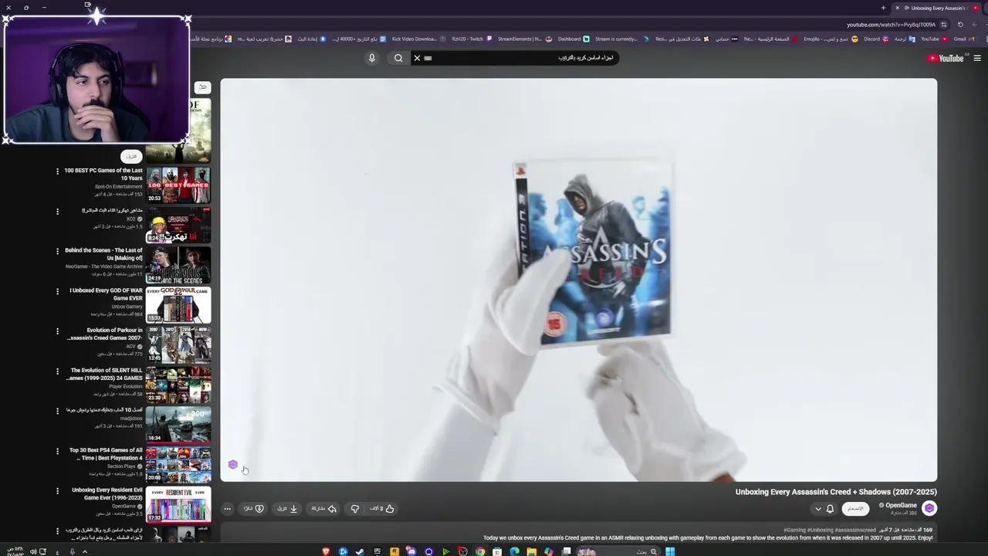
Task: Click the video player showing Assassin's Creed case
Action: coord(579,280)
